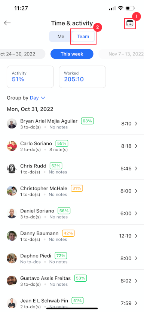Select the This week date pill
The height and width of the screenshot is (312, 144).
[72, 54]
